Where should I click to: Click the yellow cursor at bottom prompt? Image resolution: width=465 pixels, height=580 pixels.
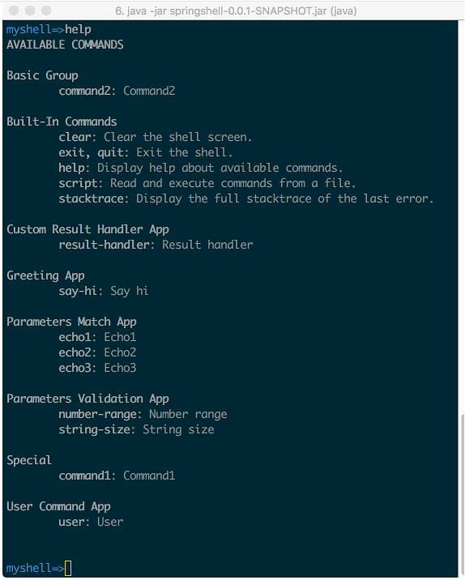68,568
